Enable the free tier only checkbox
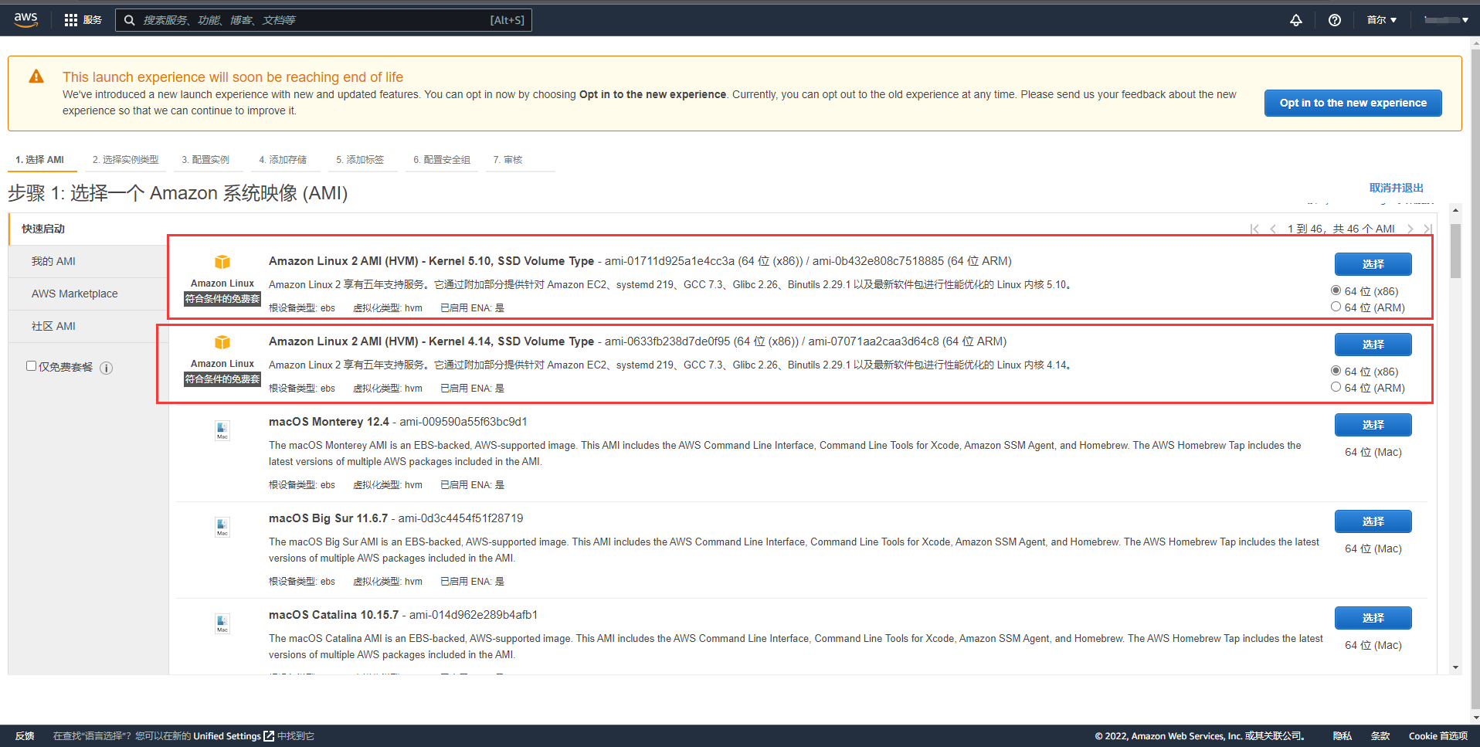 tap(32, 366)
